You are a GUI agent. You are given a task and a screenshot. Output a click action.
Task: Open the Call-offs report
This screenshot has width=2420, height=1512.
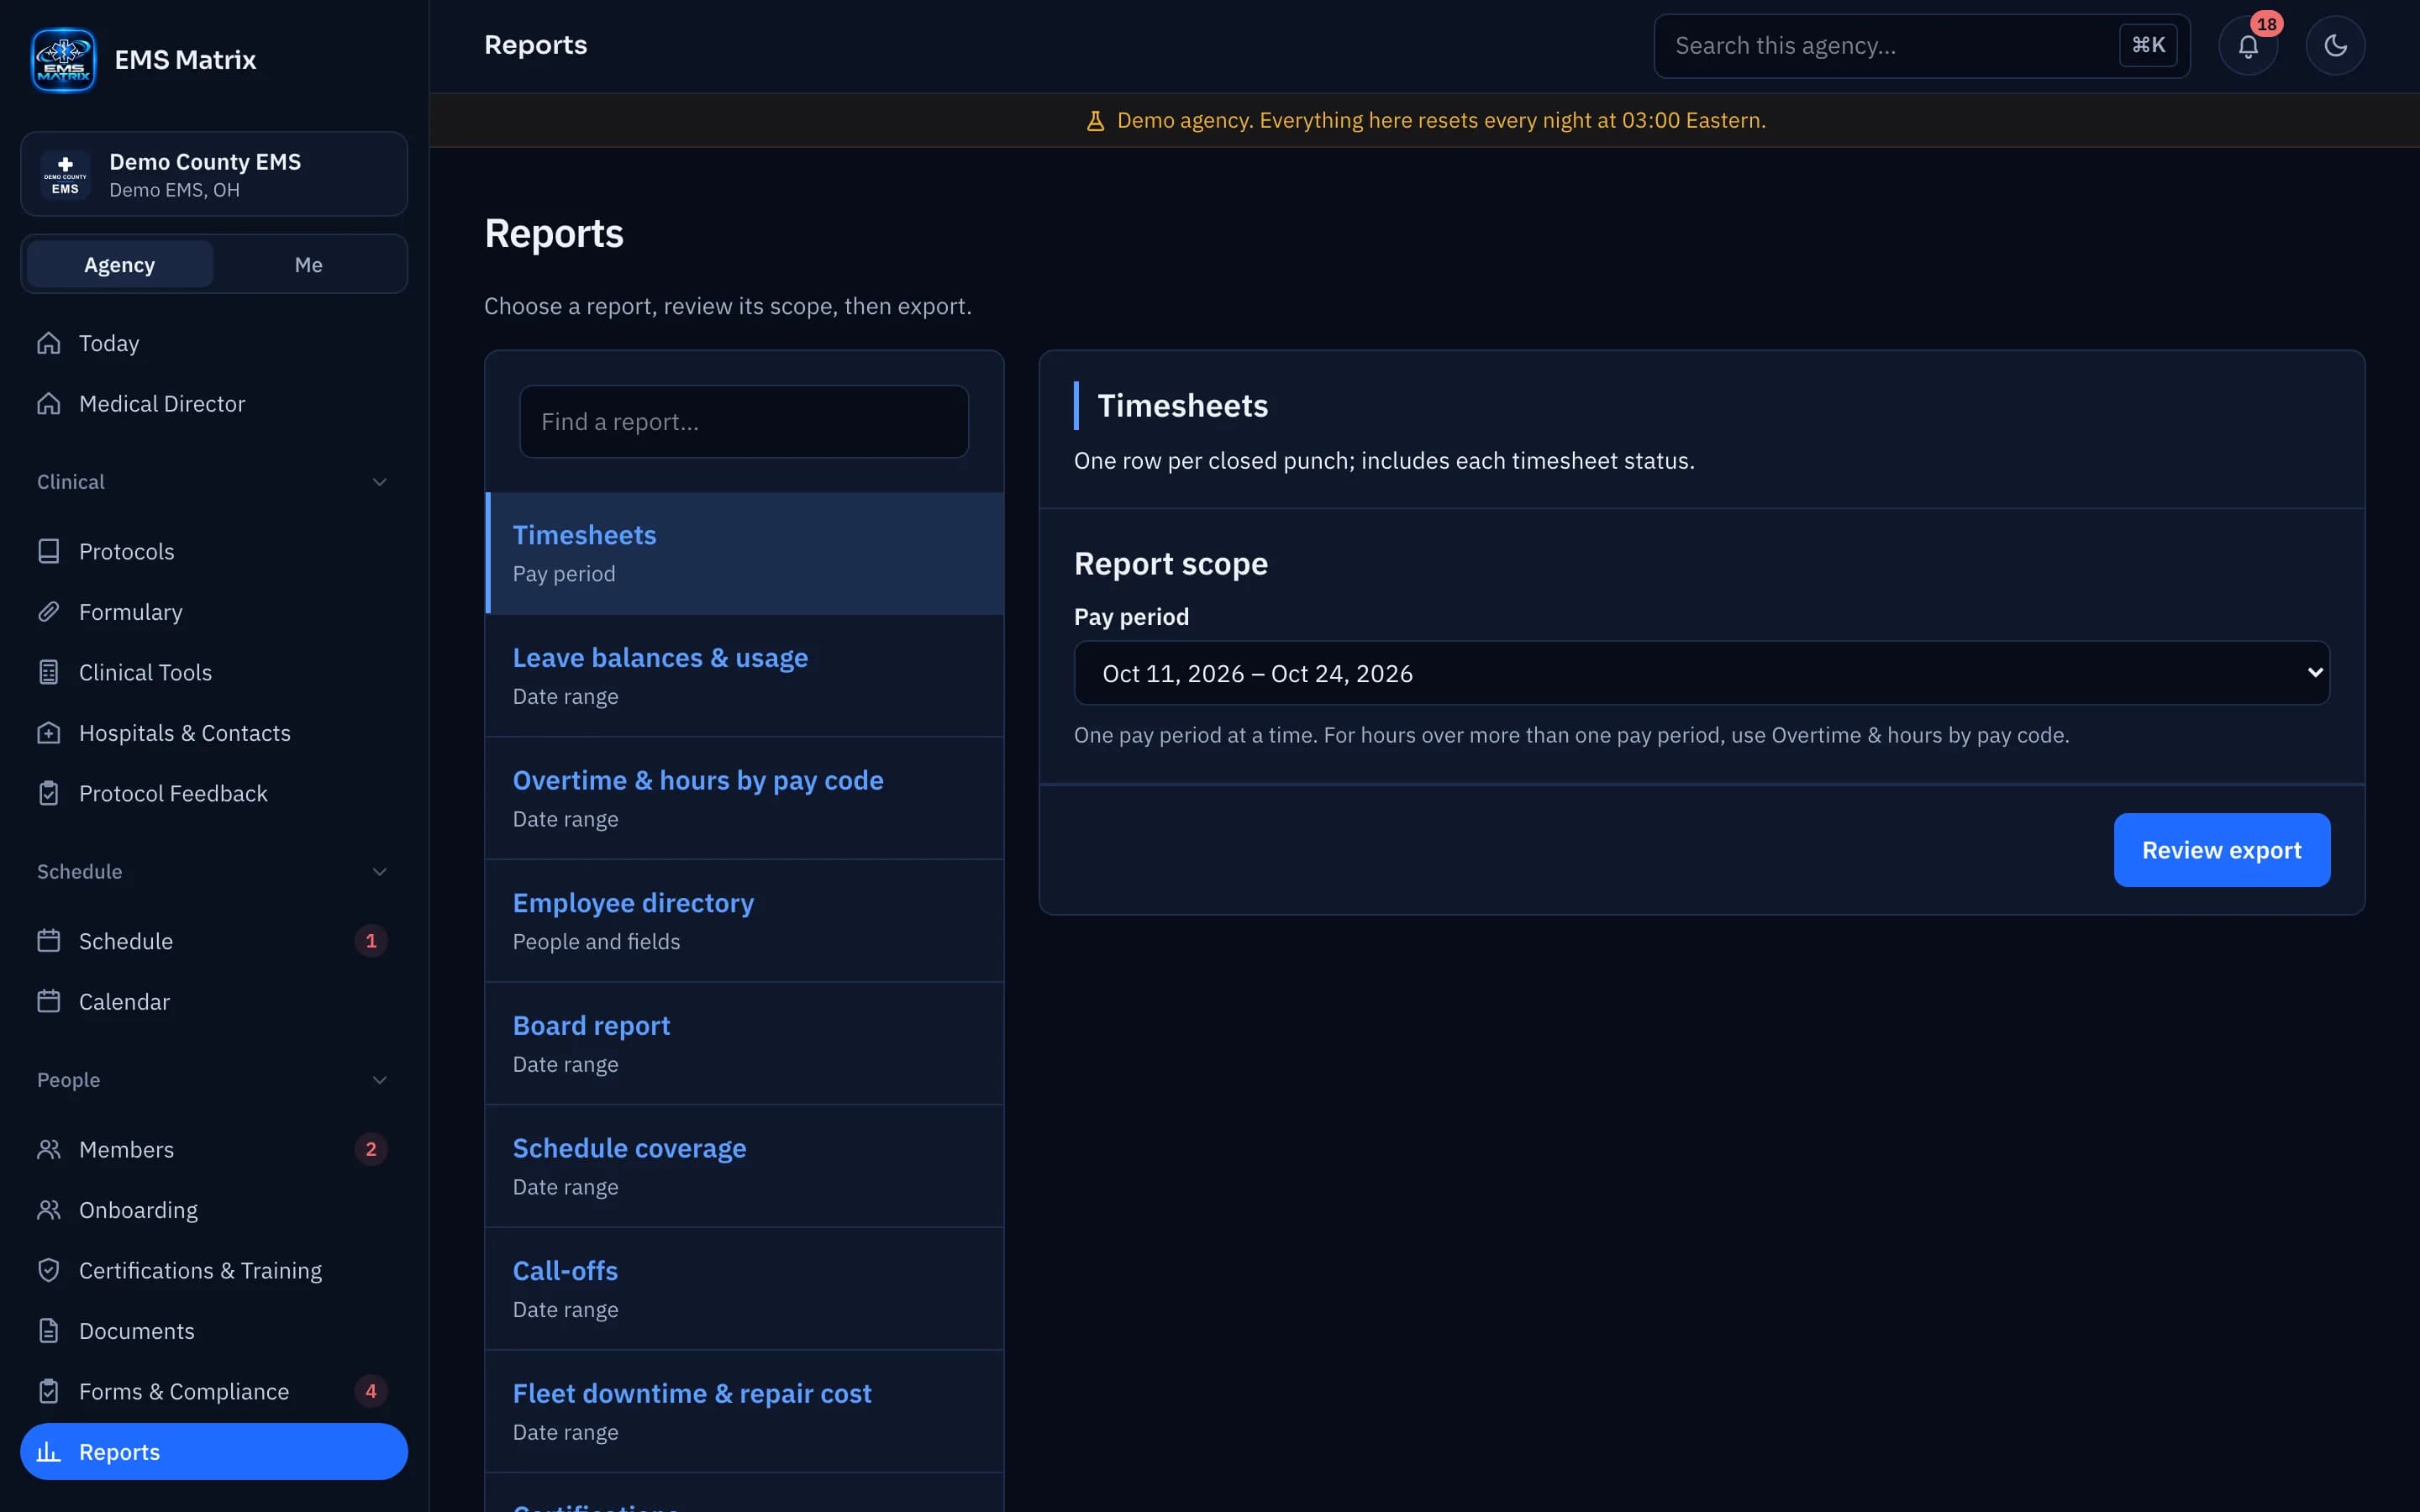744,1289
